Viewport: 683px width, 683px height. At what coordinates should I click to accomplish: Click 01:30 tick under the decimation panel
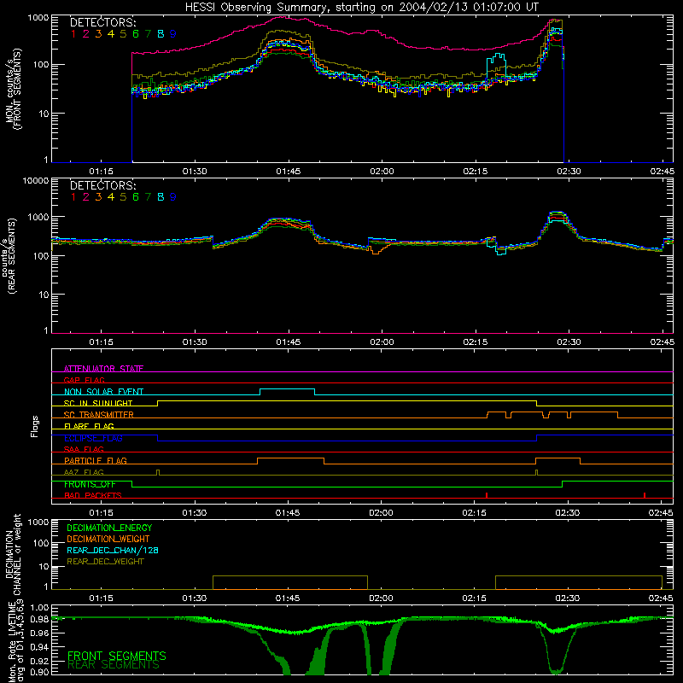point(195,598)
